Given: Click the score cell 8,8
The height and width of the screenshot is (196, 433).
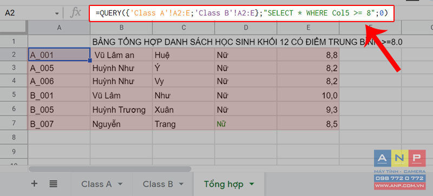Looking at the screenshot, I should [x=308, y=55].
